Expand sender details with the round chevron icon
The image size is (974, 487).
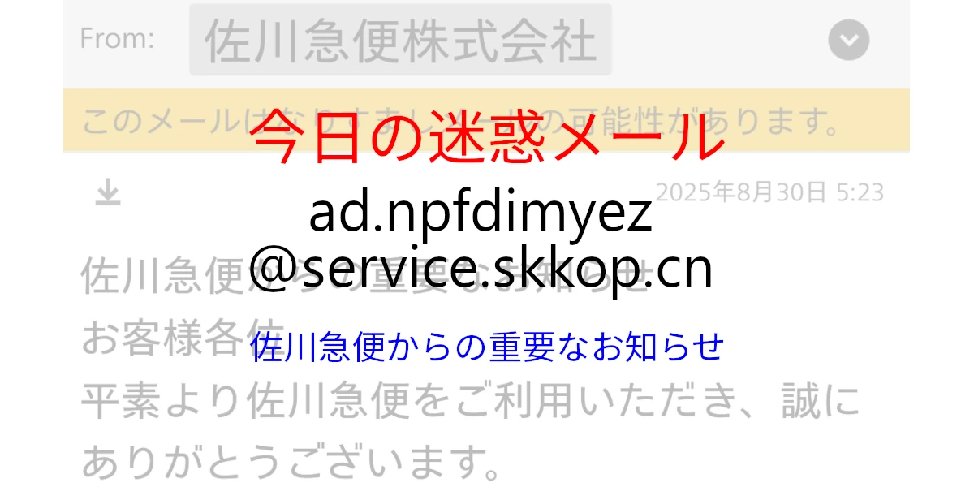(849, 40)
